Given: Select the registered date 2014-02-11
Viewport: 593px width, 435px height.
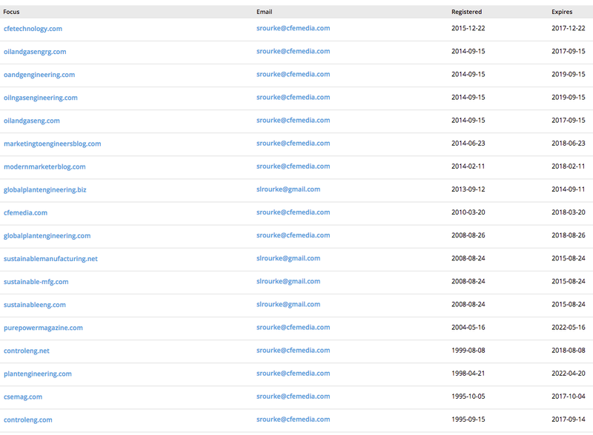Looking at the screenshot, I should click(x=468, y=166).
